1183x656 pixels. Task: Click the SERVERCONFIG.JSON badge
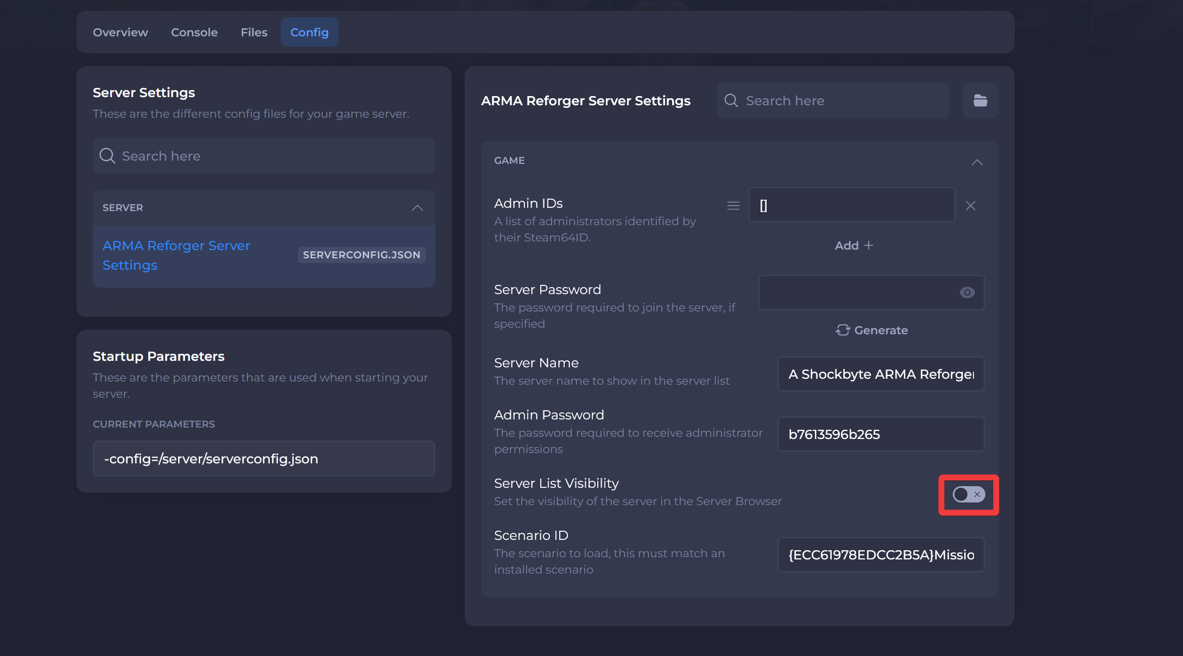(362, 254)
